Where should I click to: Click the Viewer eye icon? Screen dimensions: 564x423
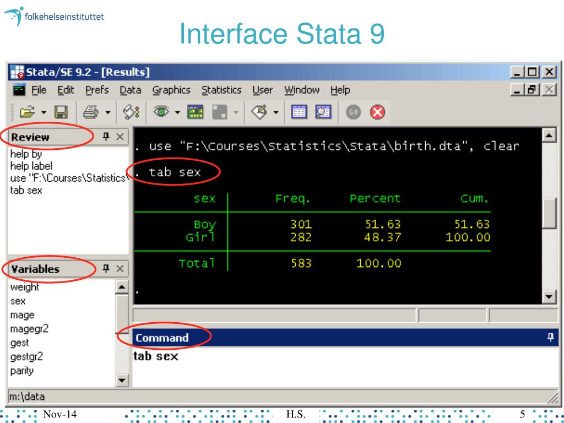pyautogui.click(x=161, y=112)
